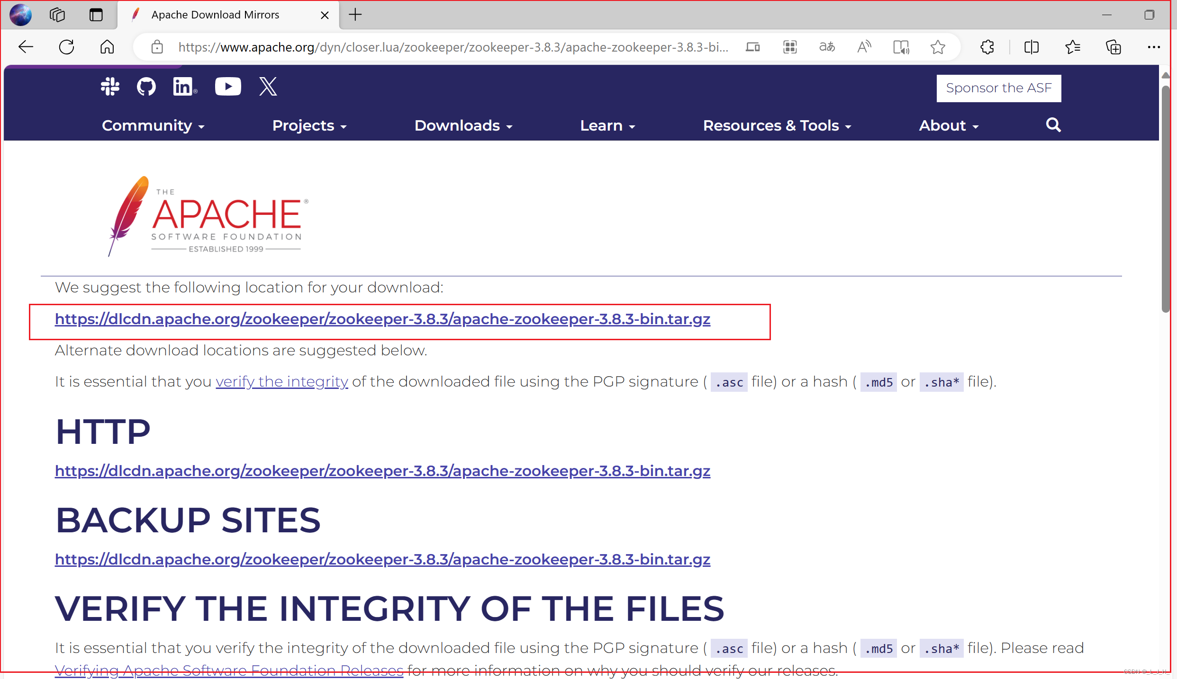Open Apache X (Twitter) icon link
1177x679 pixels.
coord(268,87)
